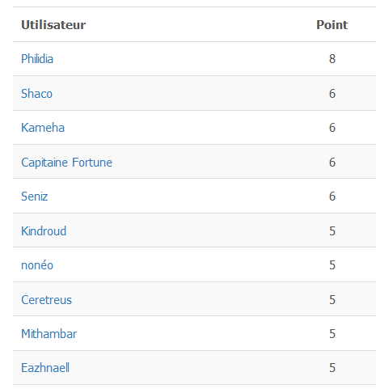Click the nonéo username link

click(37, 265)
